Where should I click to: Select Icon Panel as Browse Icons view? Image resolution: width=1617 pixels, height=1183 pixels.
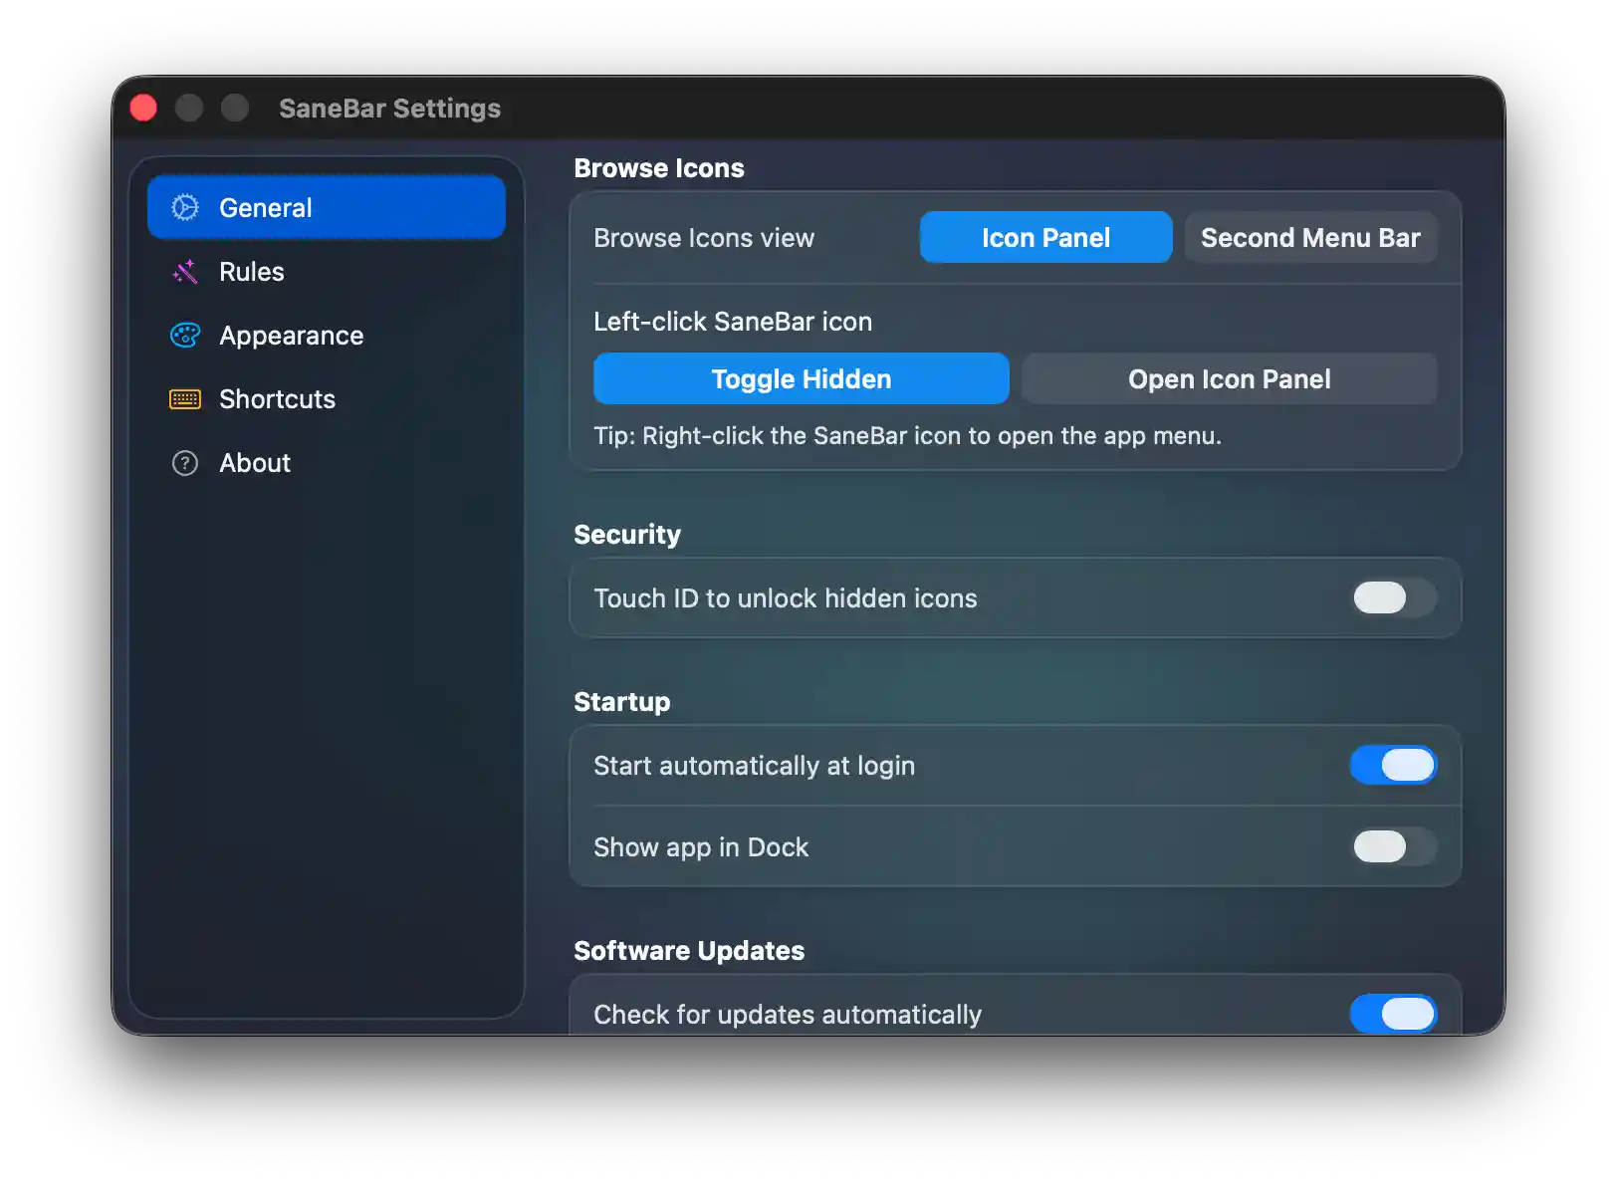click(1045, 237)
